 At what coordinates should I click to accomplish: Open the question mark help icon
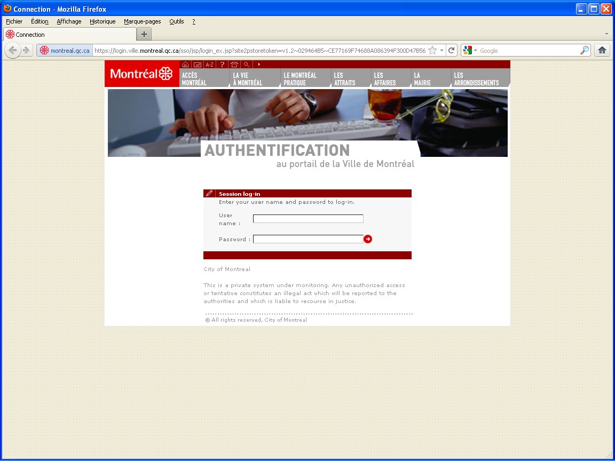[222, 65]
